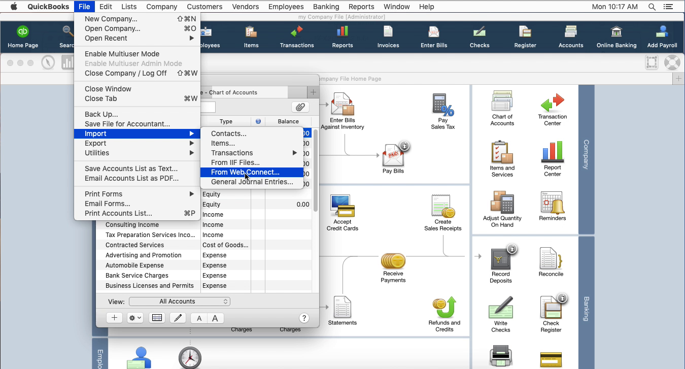685x369 pixels.
Task: Open the Pay Bills icon
Action: click(393, 158)
